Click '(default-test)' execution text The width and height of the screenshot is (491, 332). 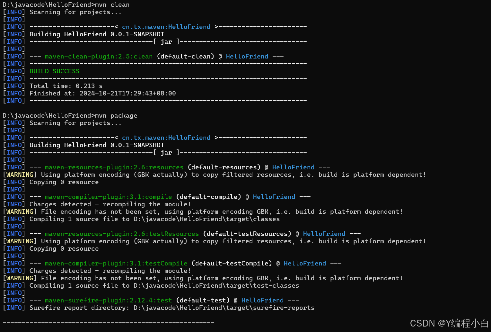203,301
